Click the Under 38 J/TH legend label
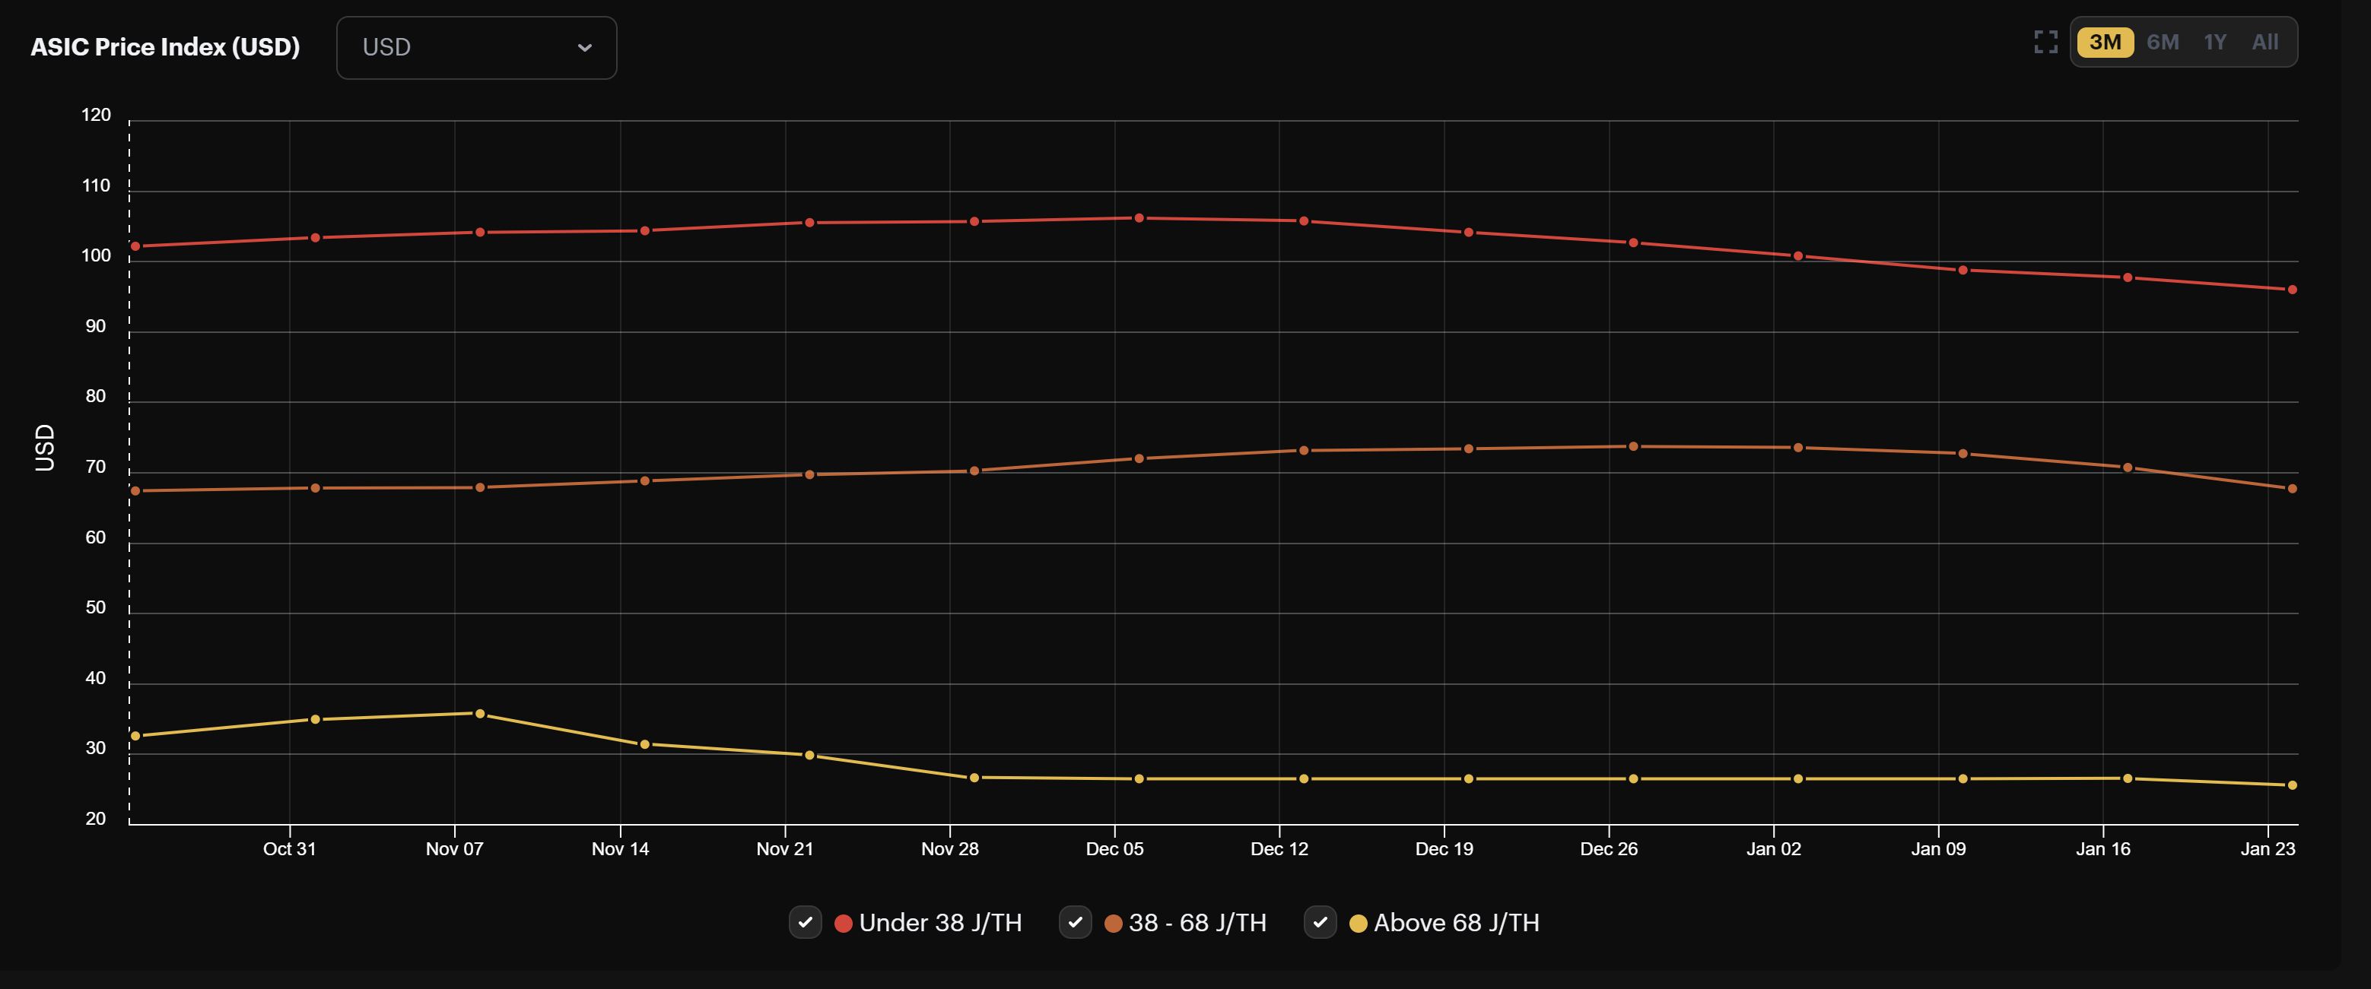Image resolution: width=2371 pixels, height=989 pixels. click(939, 923)
